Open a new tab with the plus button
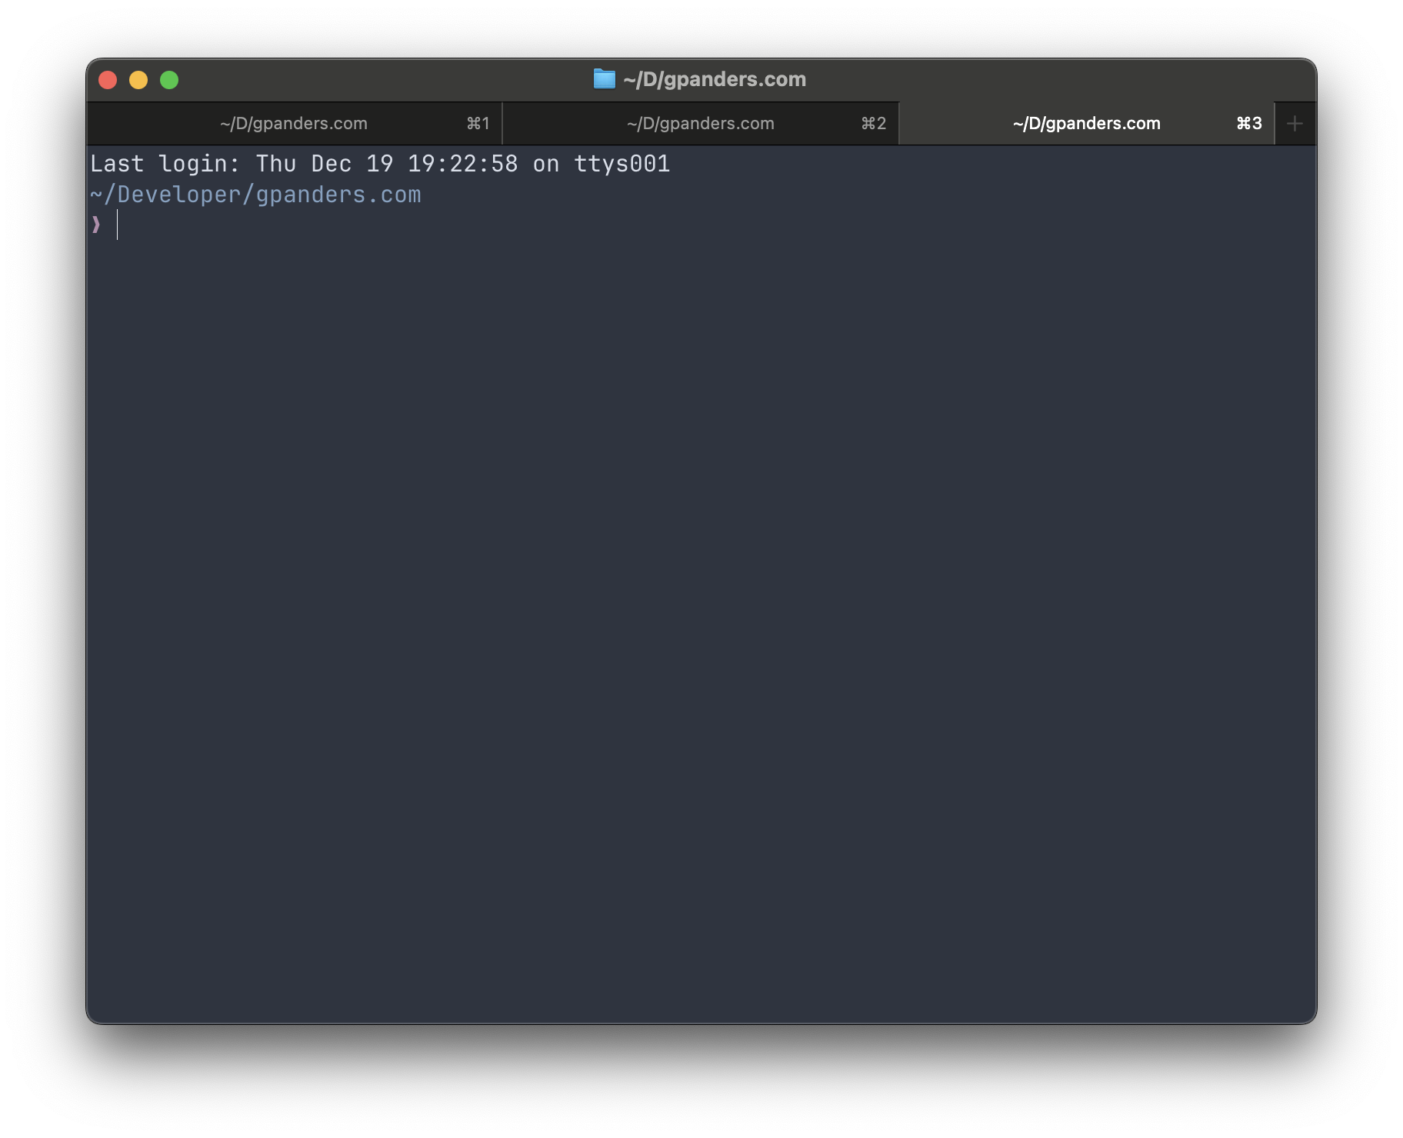This screenshot has width=1403, height=1138. point(1295,124)
